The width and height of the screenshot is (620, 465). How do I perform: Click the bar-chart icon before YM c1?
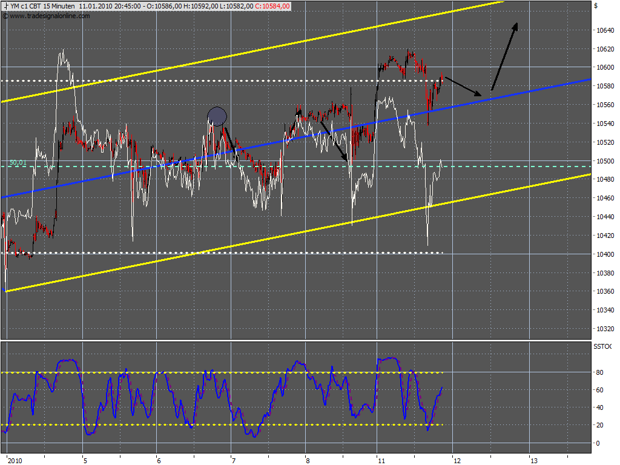pyautogui.click(x=6, y=6)
